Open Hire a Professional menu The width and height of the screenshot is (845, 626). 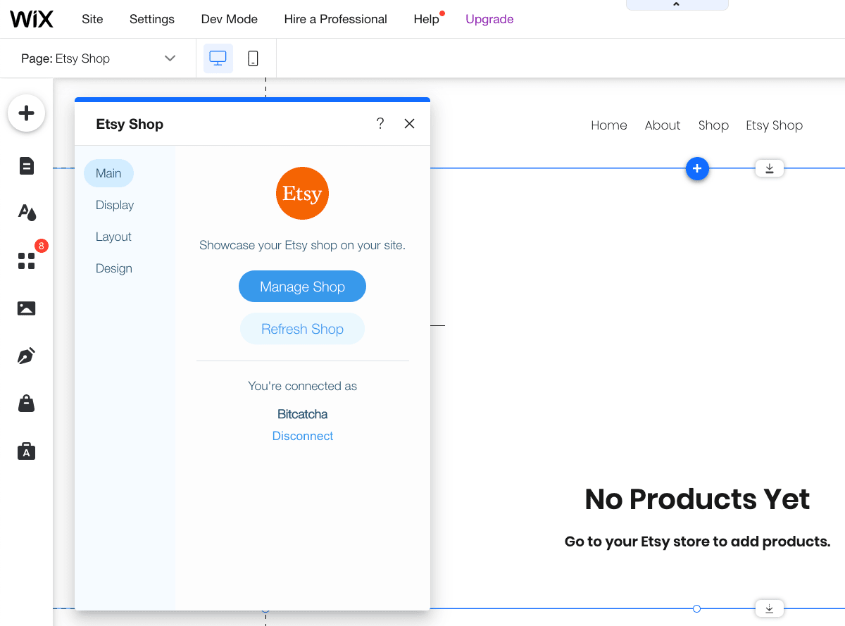pos(336,19)
